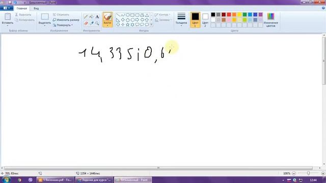Choose the triangle shape
The height and width of the screenshot is (183, 326).
pos(147,15)
